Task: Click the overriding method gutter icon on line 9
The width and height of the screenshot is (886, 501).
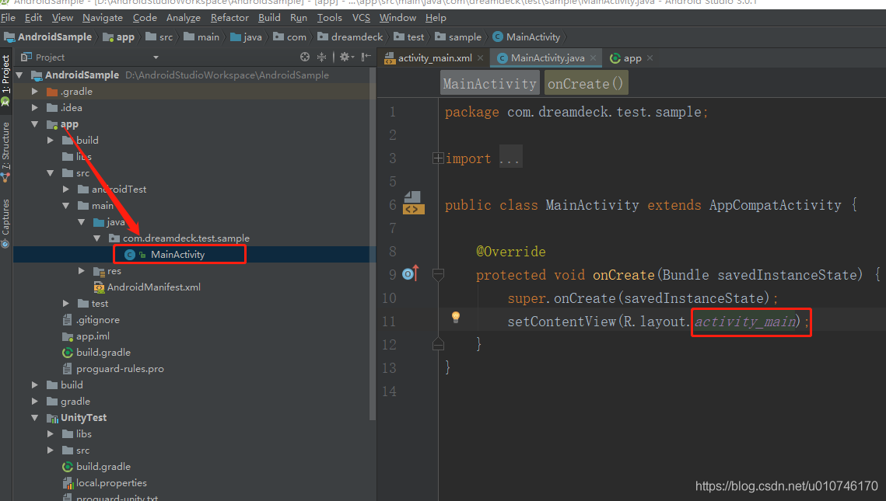Action: coord(410,273)
